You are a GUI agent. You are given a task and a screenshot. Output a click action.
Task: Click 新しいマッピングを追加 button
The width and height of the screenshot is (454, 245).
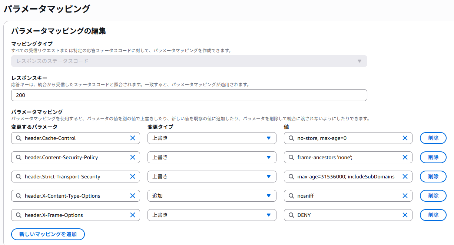pos(48,234)
